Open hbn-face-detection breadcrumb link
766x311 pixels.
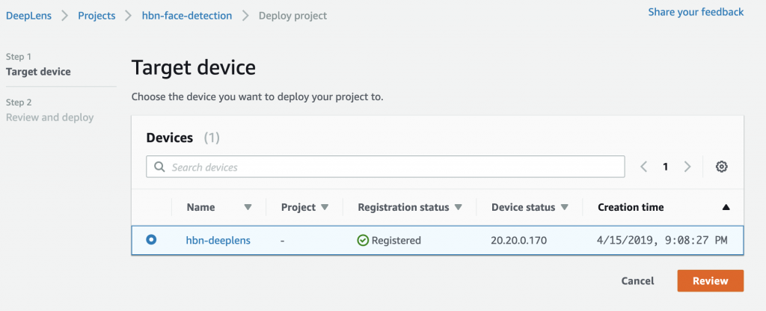click(x=187, y=16)
